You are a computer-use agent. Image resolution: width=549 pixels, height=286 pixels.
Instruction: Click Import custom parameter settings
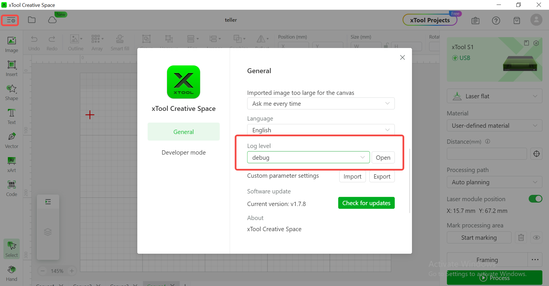pyautogui.click(x=352, y=176)
